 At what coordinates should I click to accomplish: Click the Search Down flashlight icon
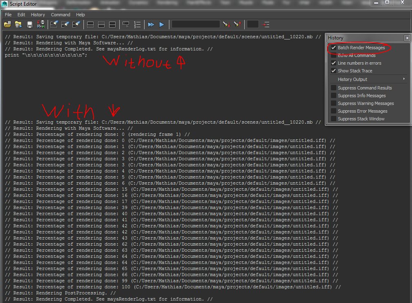[226, 24]
